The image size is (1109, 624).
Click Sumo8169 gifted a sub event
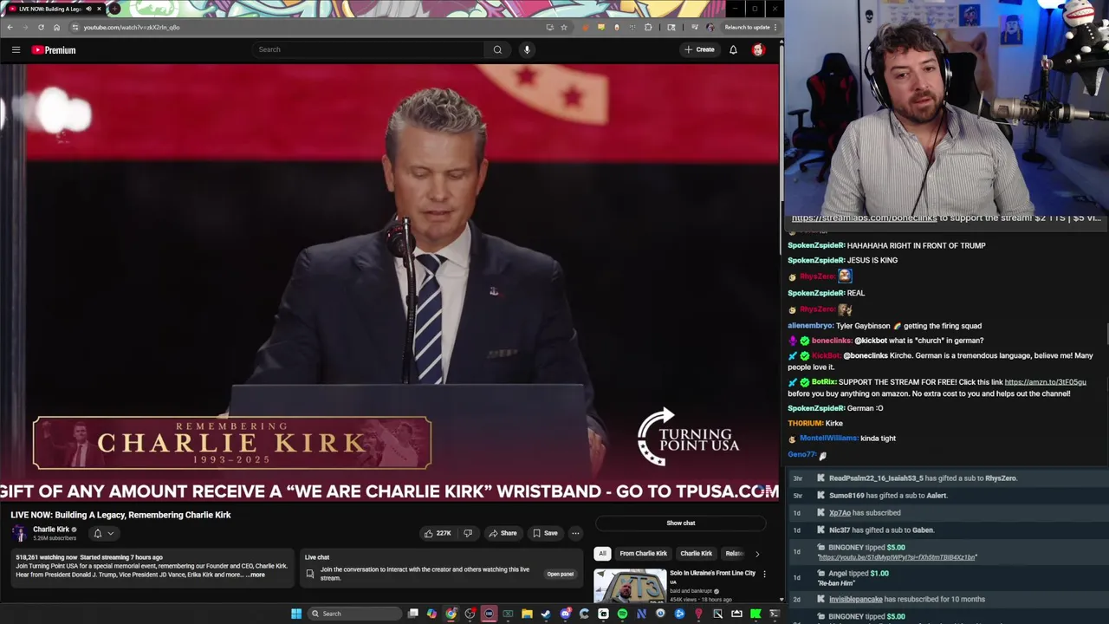[947, 495]
